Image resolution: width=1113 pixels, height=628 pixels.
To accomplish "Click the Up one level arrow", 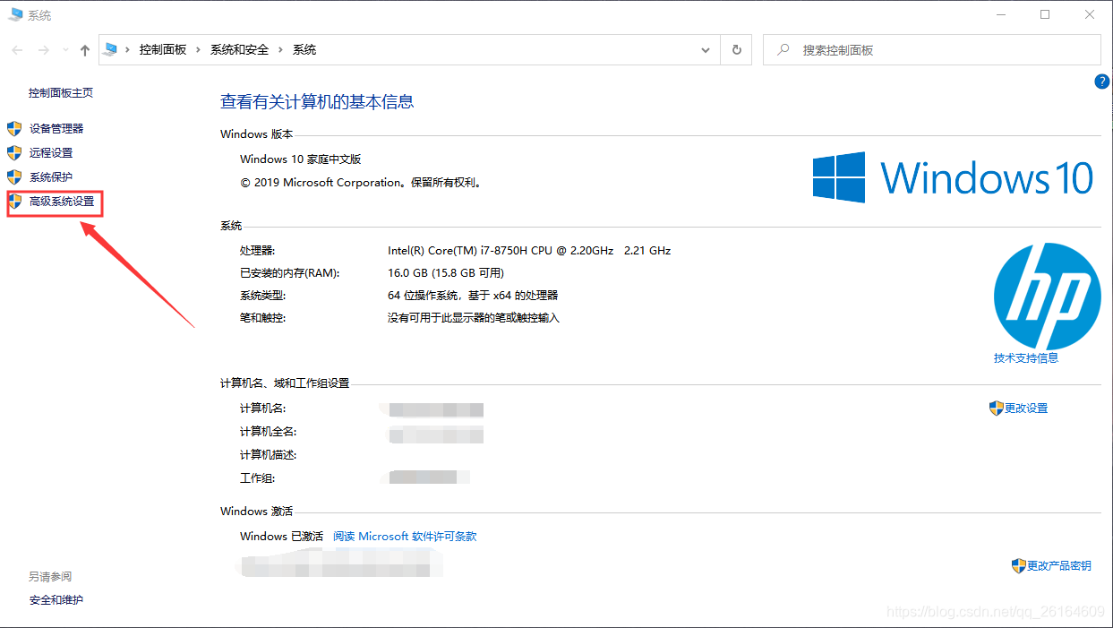I will (85, 50).
